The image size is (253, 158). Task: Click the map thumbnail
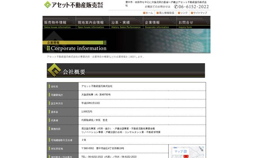[187, 152]
